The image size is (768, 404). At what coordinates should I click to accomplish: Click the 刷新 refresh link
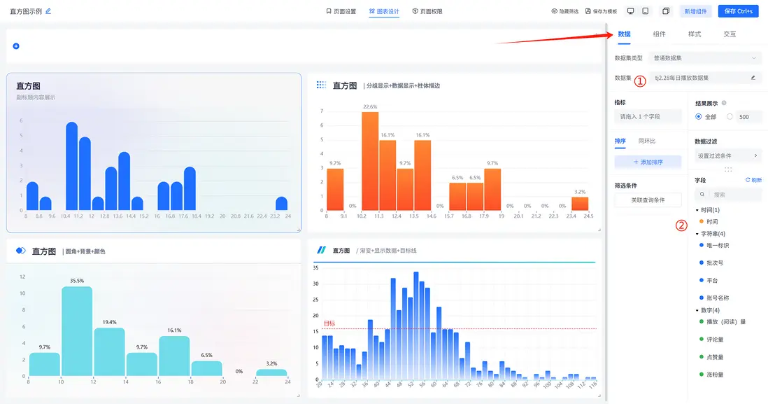coord(753,180)
